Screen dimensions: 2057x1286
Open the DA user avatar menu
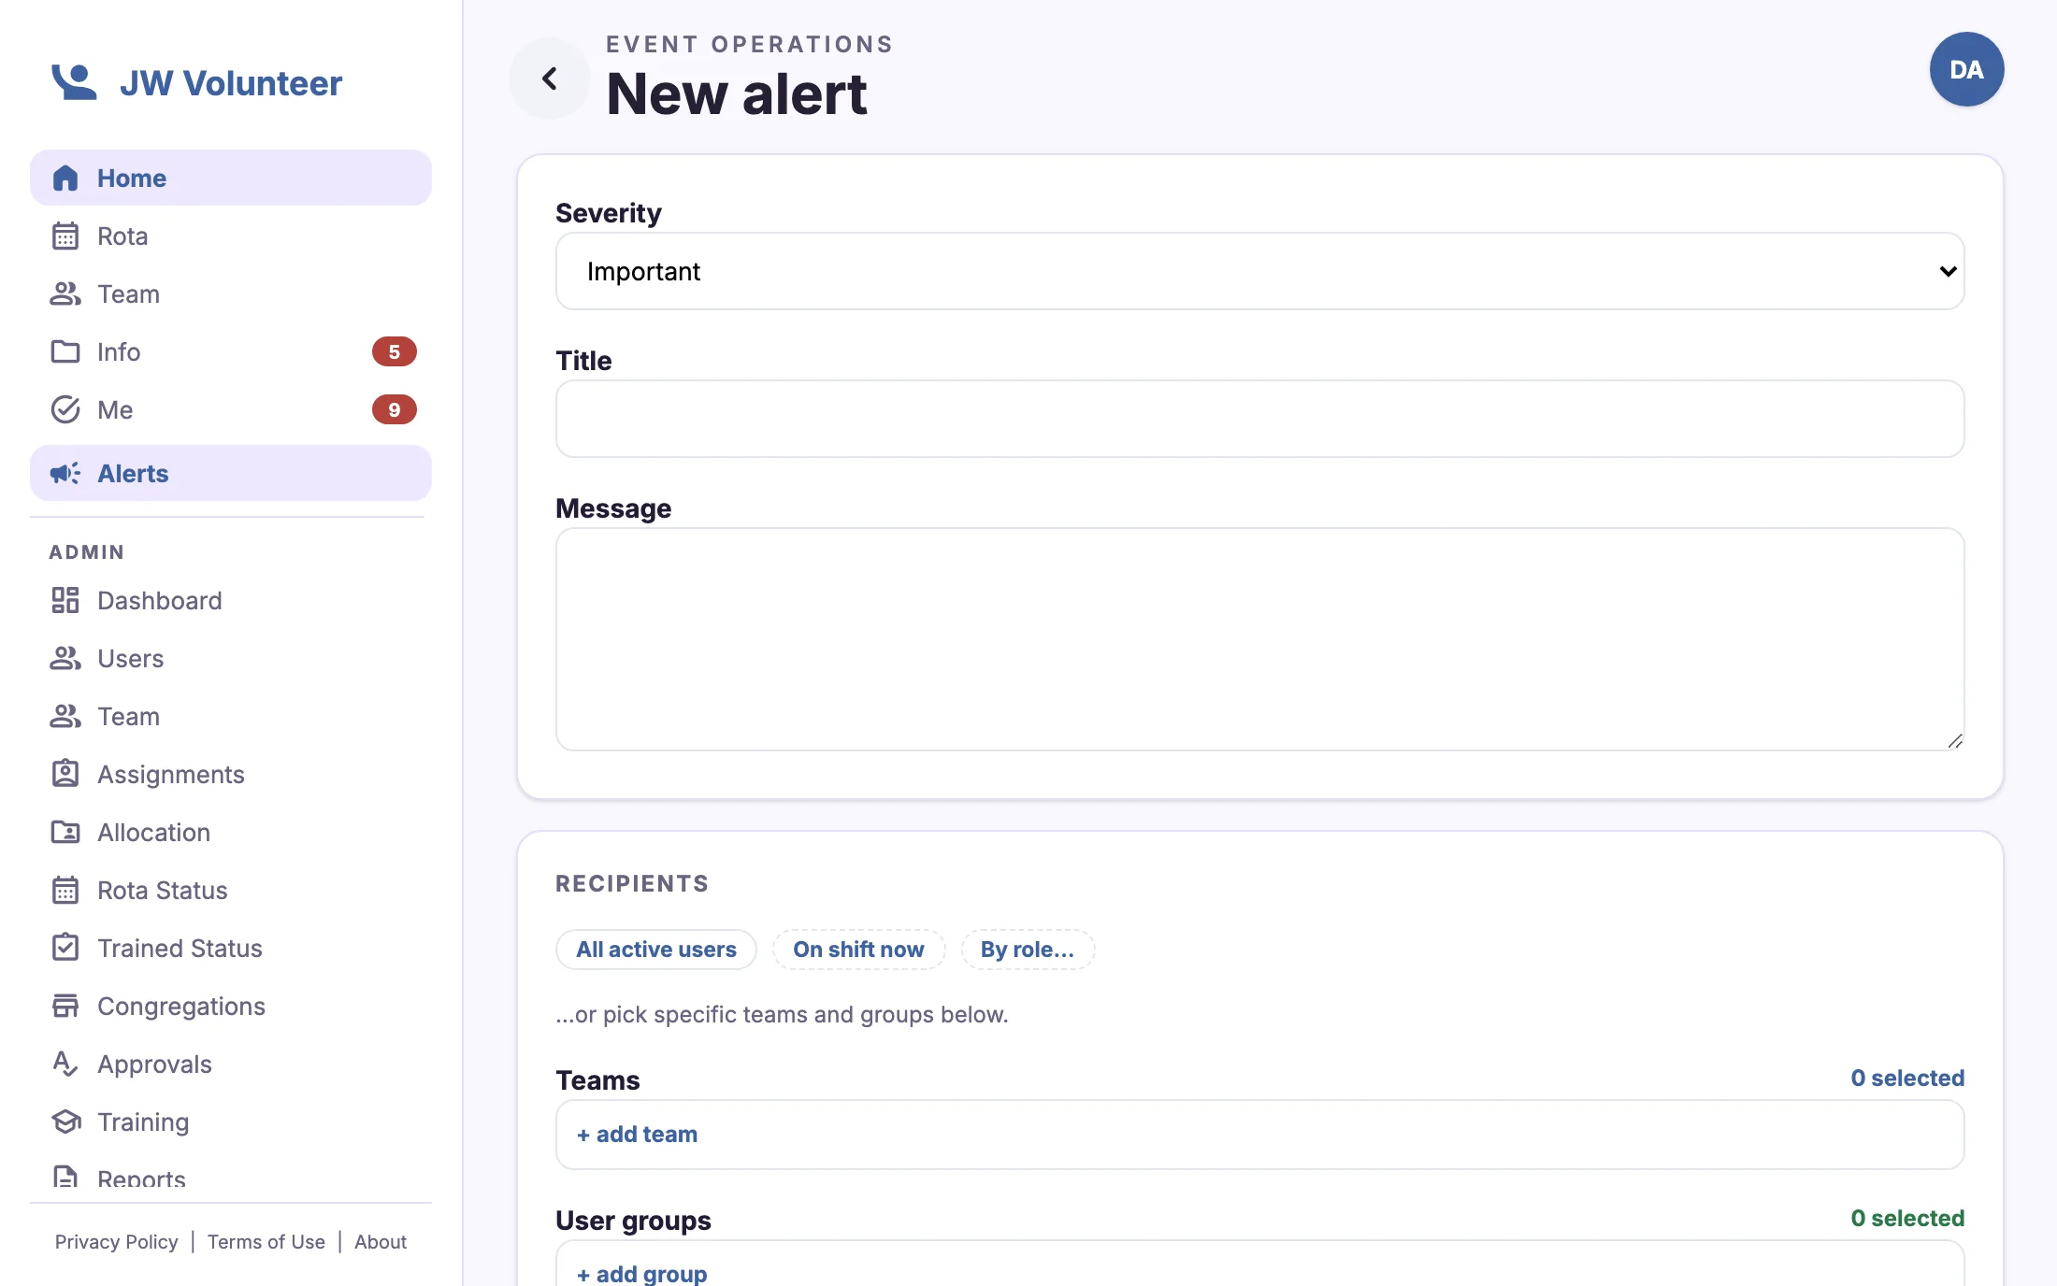tap(1966, 69)
